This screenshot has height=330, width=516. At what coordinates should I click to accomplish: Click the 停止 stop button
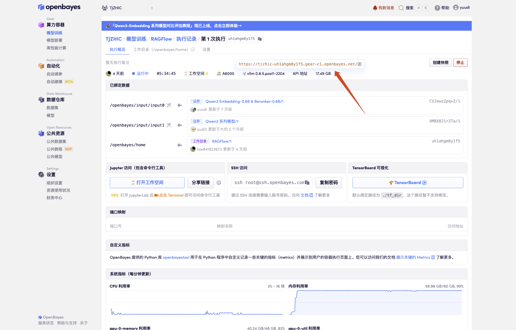(460, 63)
